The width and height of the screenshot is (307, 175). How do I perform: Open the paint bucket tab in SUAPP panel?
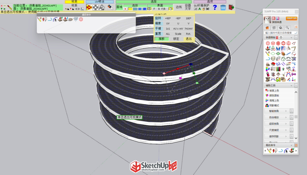tap(281, 28)
